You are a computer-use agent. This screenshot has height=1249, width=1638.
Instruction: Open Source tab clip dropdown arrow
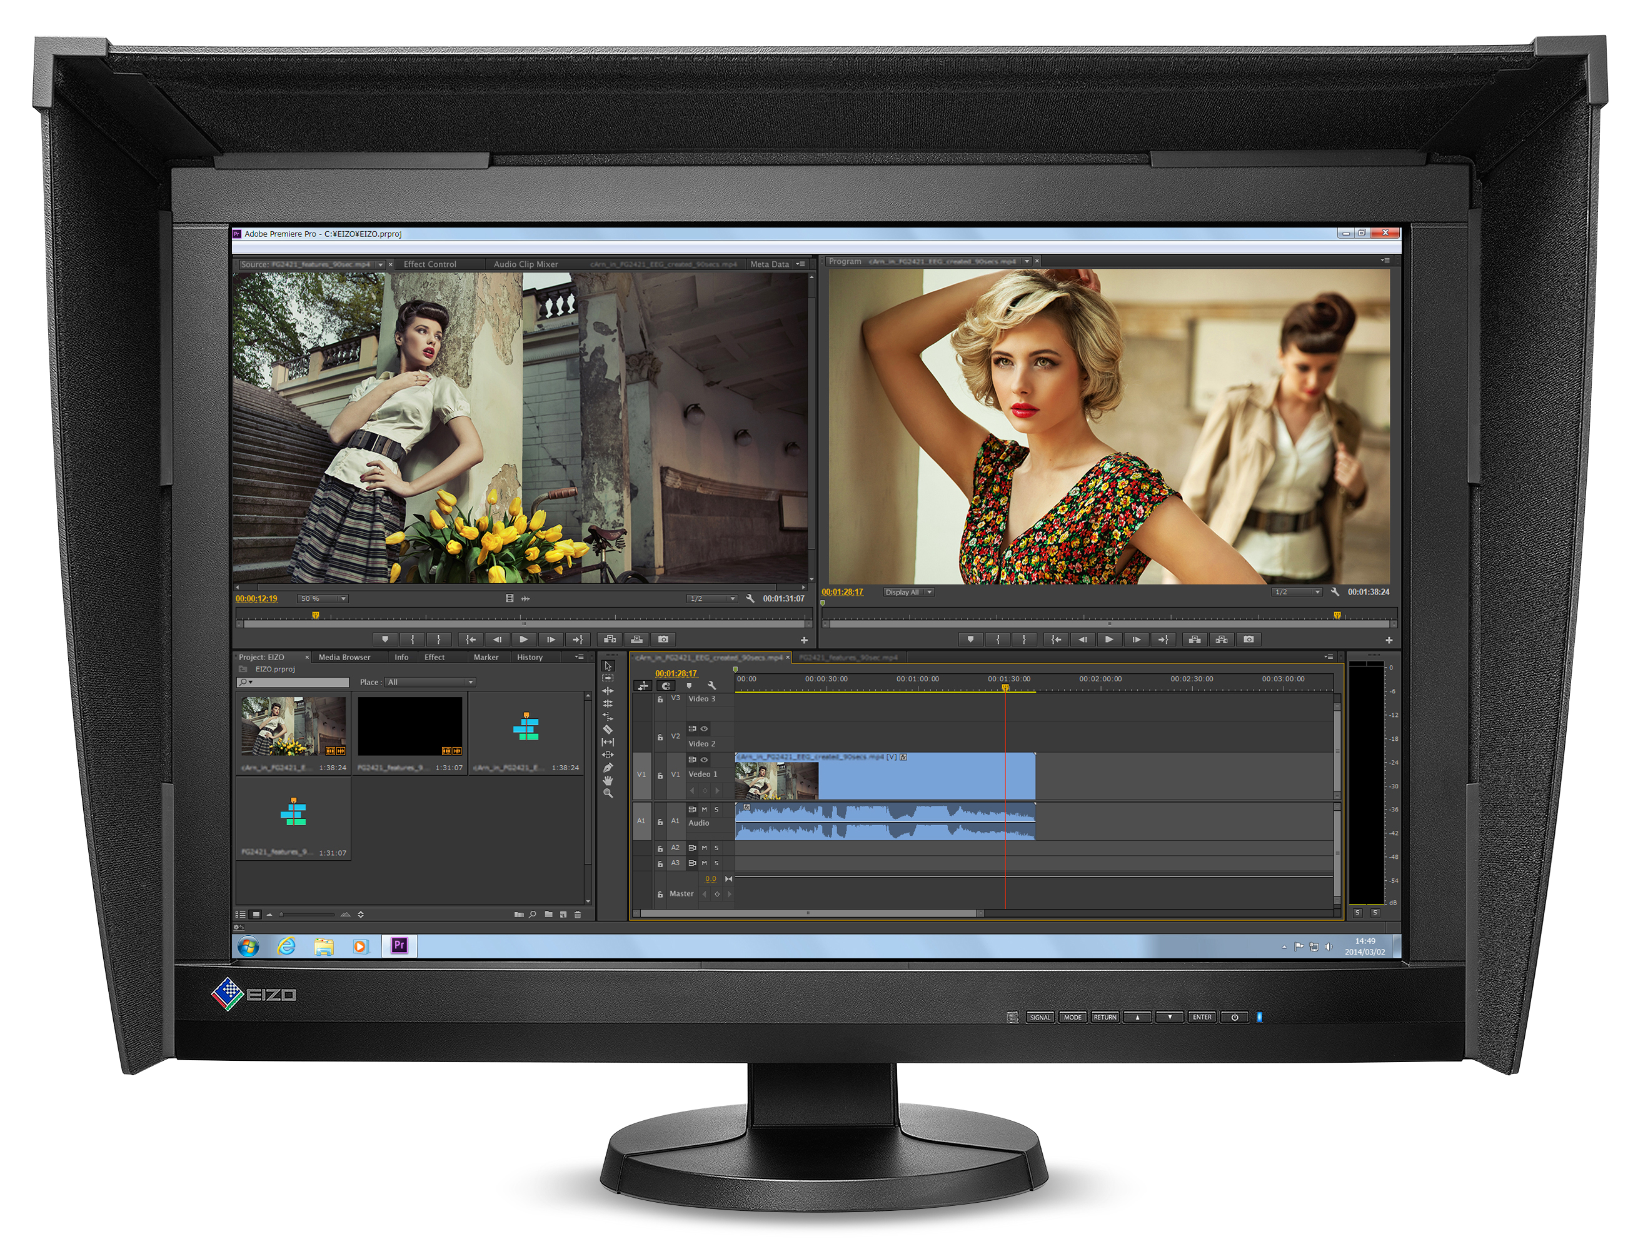pyautogui.click(x=381, y=264)
